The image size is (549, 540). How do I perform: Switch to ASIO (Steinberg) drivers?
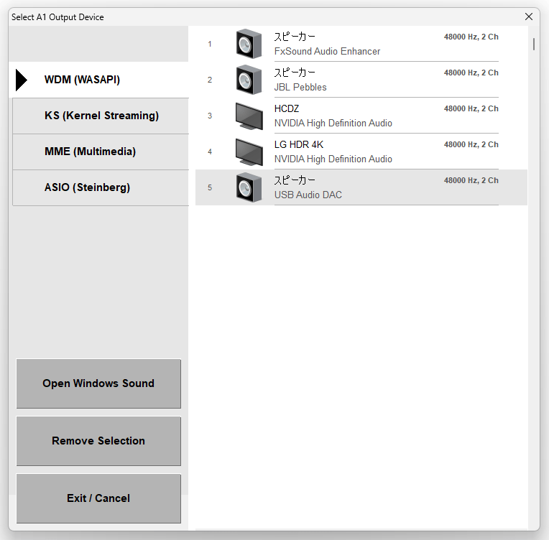pyautogui.click(x=101, y=187)
